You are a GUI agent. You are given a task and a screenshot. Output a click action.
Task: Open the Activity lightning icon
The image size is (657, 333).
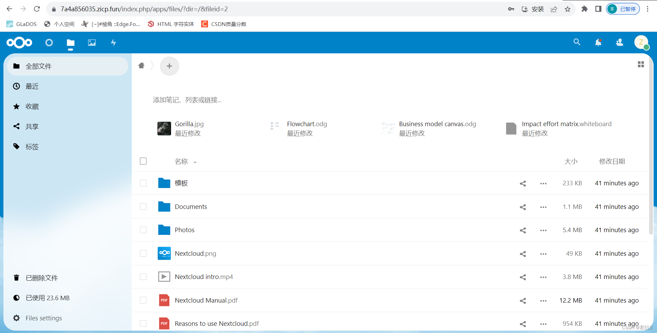click(113, 43)
